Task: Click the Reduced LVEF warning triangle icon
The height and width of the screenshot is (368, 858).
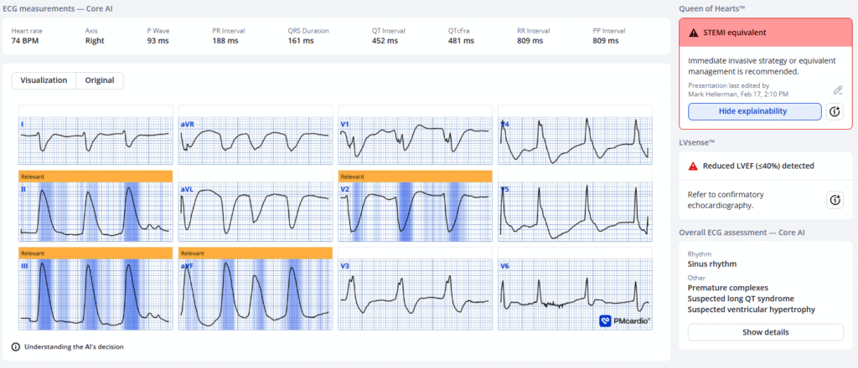Action: click(692, 166)
